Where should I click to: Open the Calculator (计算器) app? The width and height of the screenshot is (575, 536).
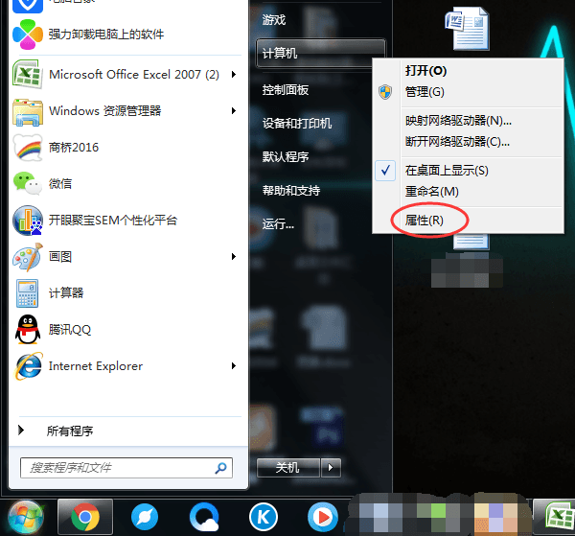(29, 292)
